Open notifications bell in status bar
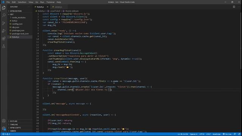 [x=239, y=134]
